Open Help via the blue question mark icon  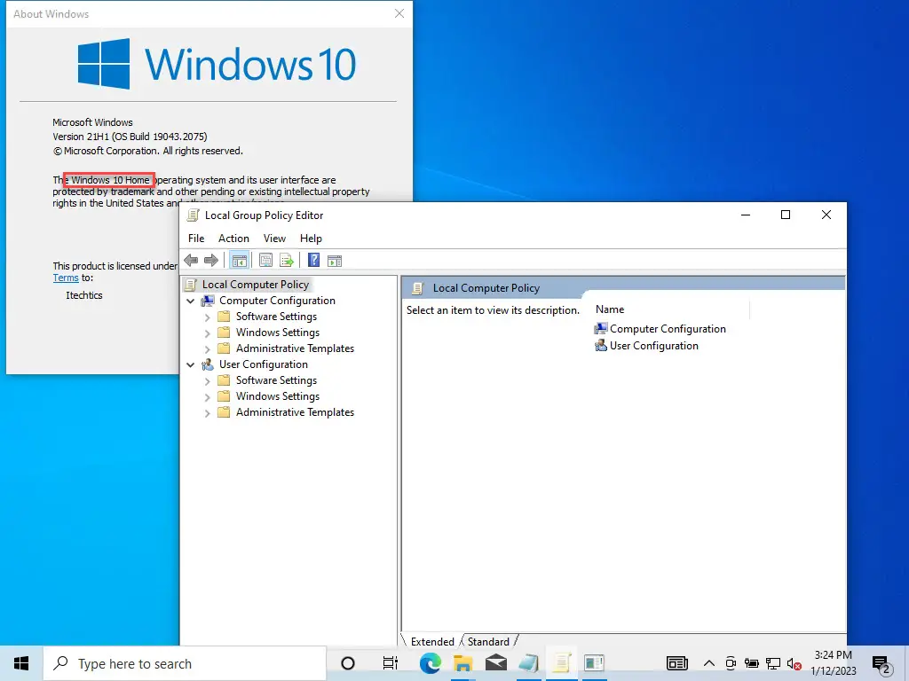313,260
